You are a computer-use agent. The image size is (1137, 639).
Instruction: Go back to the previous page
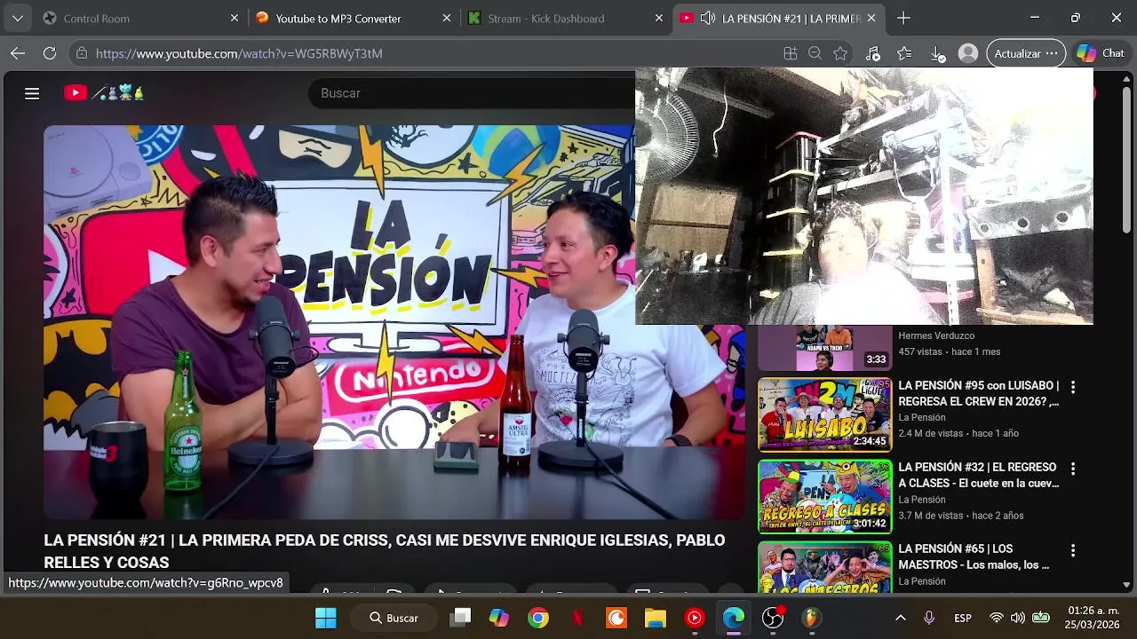[18, 53]
